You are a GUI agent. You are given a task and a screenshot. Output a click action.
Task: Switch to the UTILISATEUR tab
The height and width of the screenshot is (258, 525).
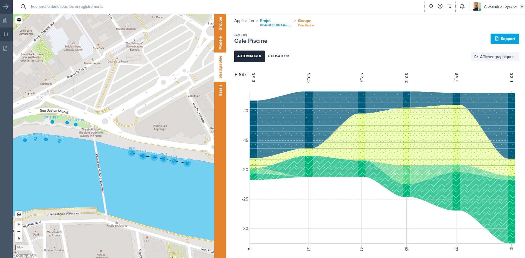point(278,56)
